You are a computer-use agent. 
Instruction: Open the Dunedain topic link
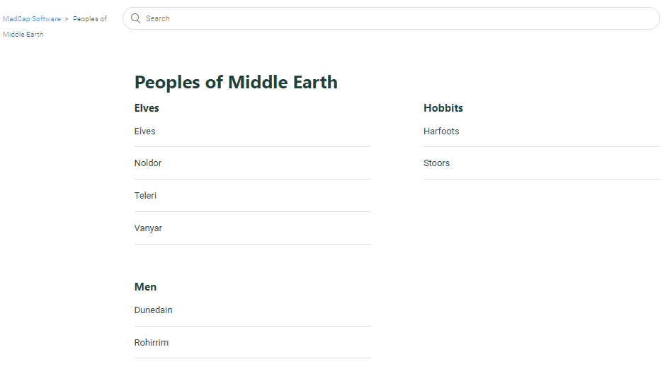153,310
